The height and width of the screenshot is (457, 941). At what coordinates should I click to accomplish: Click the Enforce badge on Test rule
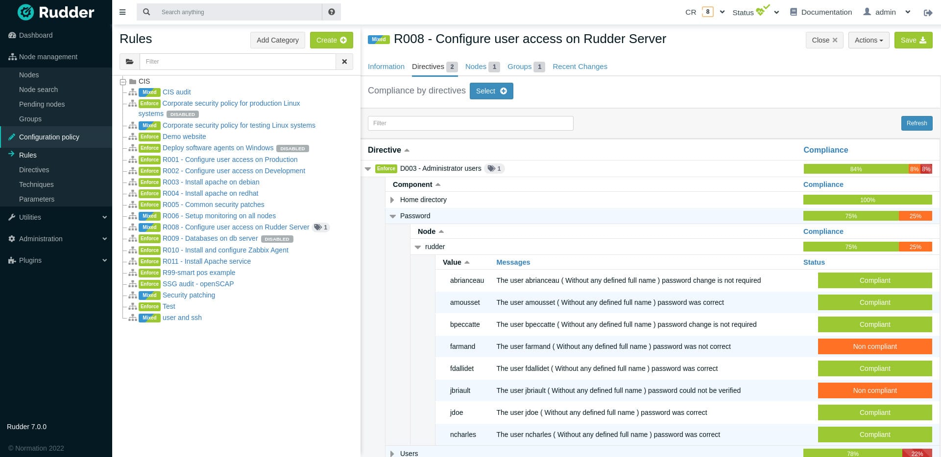click(149, 306)
